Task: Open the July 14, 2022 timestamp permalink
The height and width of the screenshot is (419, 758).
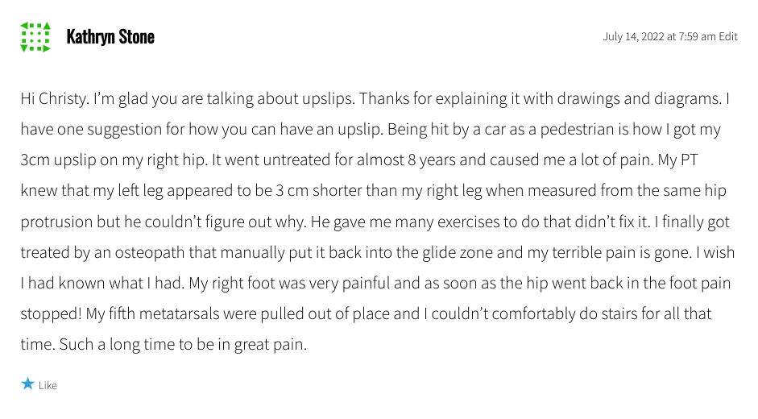Action: 659,36
